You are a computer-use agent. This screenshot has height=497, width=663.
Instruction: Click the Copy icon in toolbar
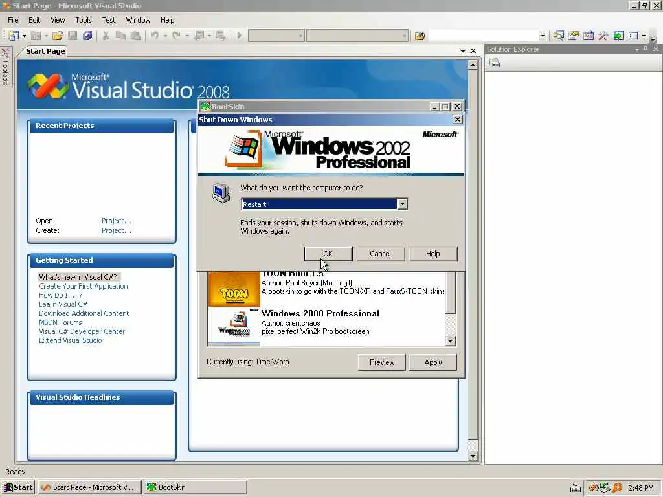tap(120, 36)
